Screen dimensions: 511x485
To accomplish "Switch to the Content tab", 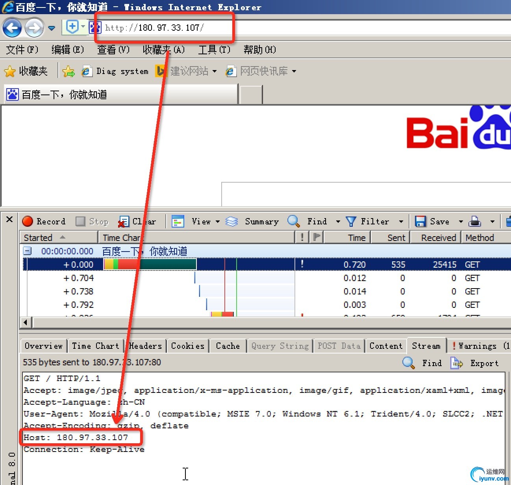I will (x=386, y=346).
